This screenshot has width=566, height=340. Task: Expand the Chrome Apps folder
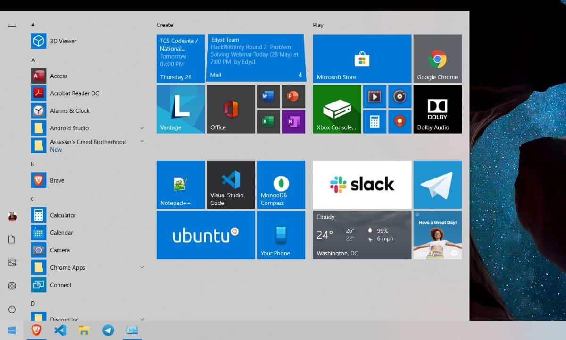[x=142, y=267]
